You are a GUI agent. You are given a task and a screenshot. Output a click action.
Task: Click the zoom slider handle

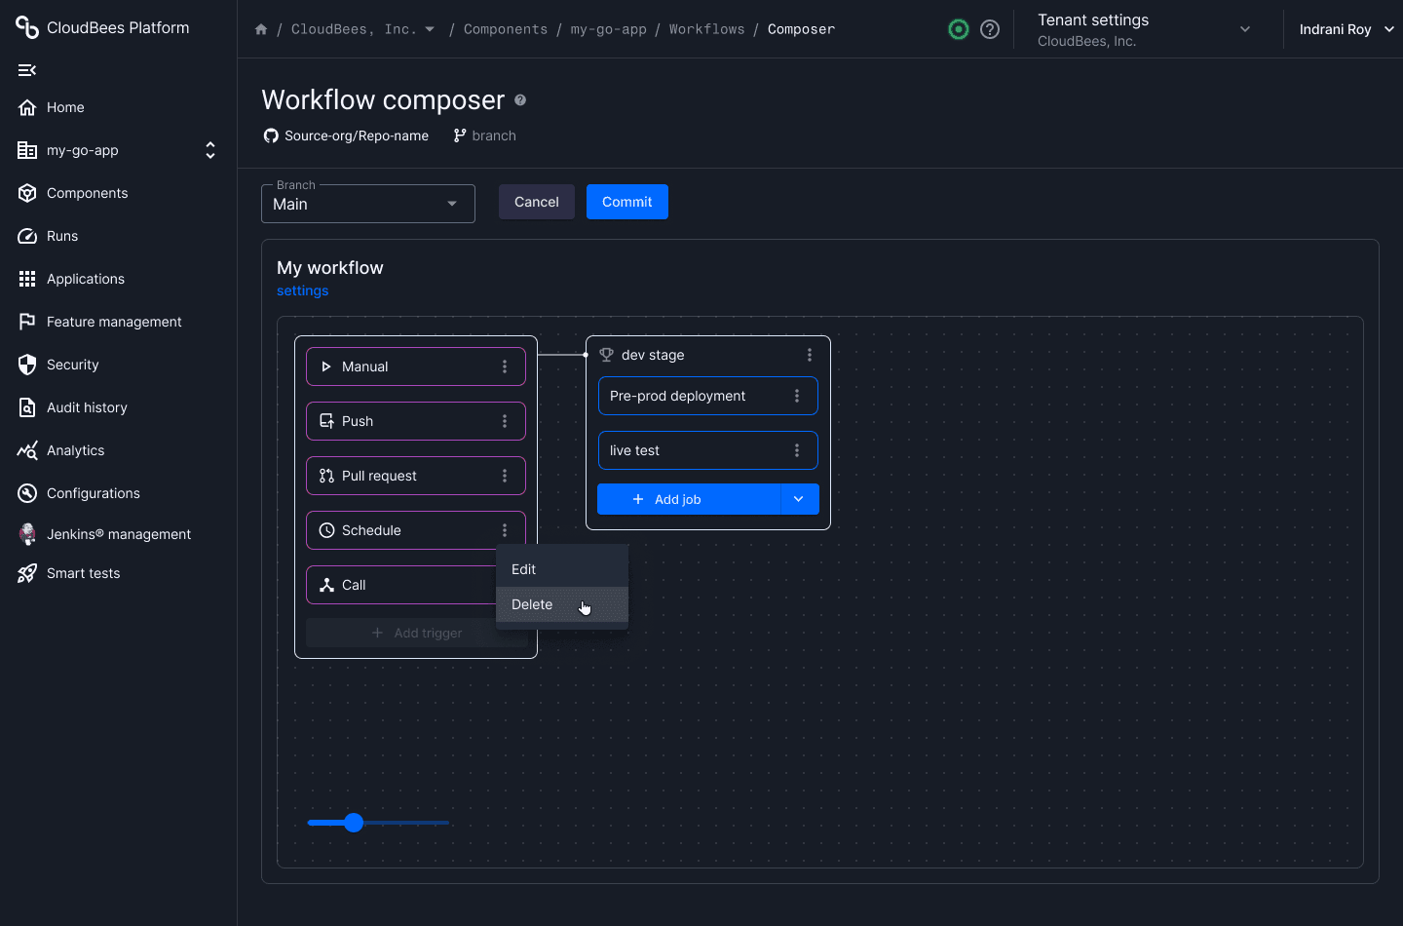(354, 823)
